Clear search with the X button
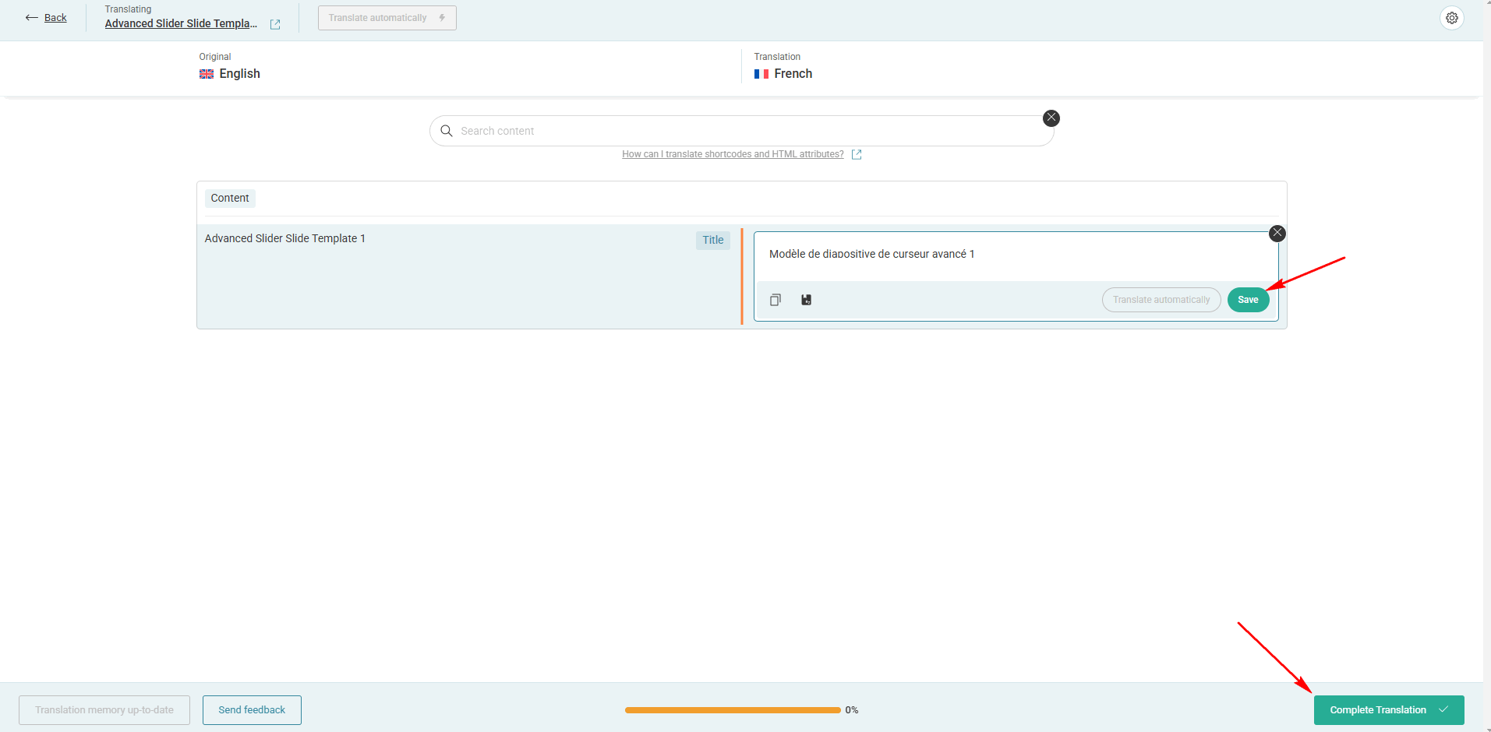The height and width of the screenshot is (732, 1491). coord(1051,118)
